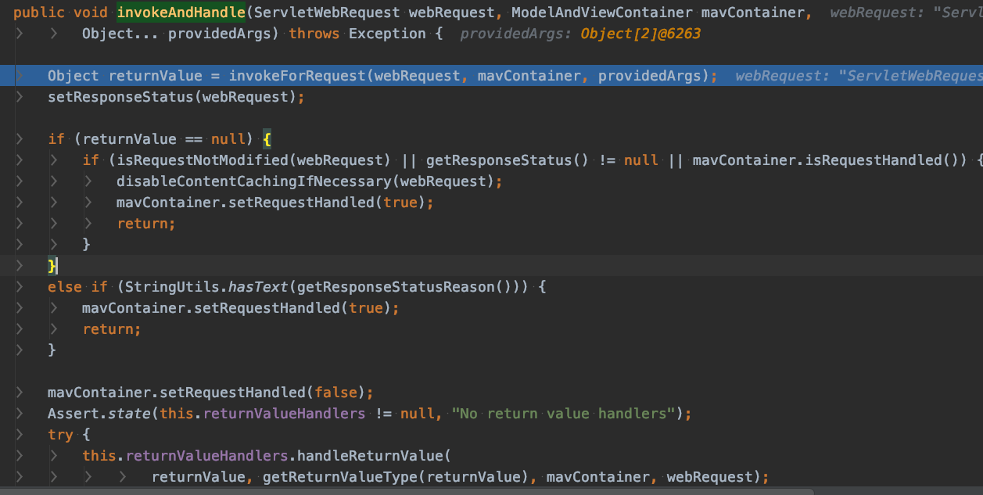Click the italic hasText method

[259, 287]
